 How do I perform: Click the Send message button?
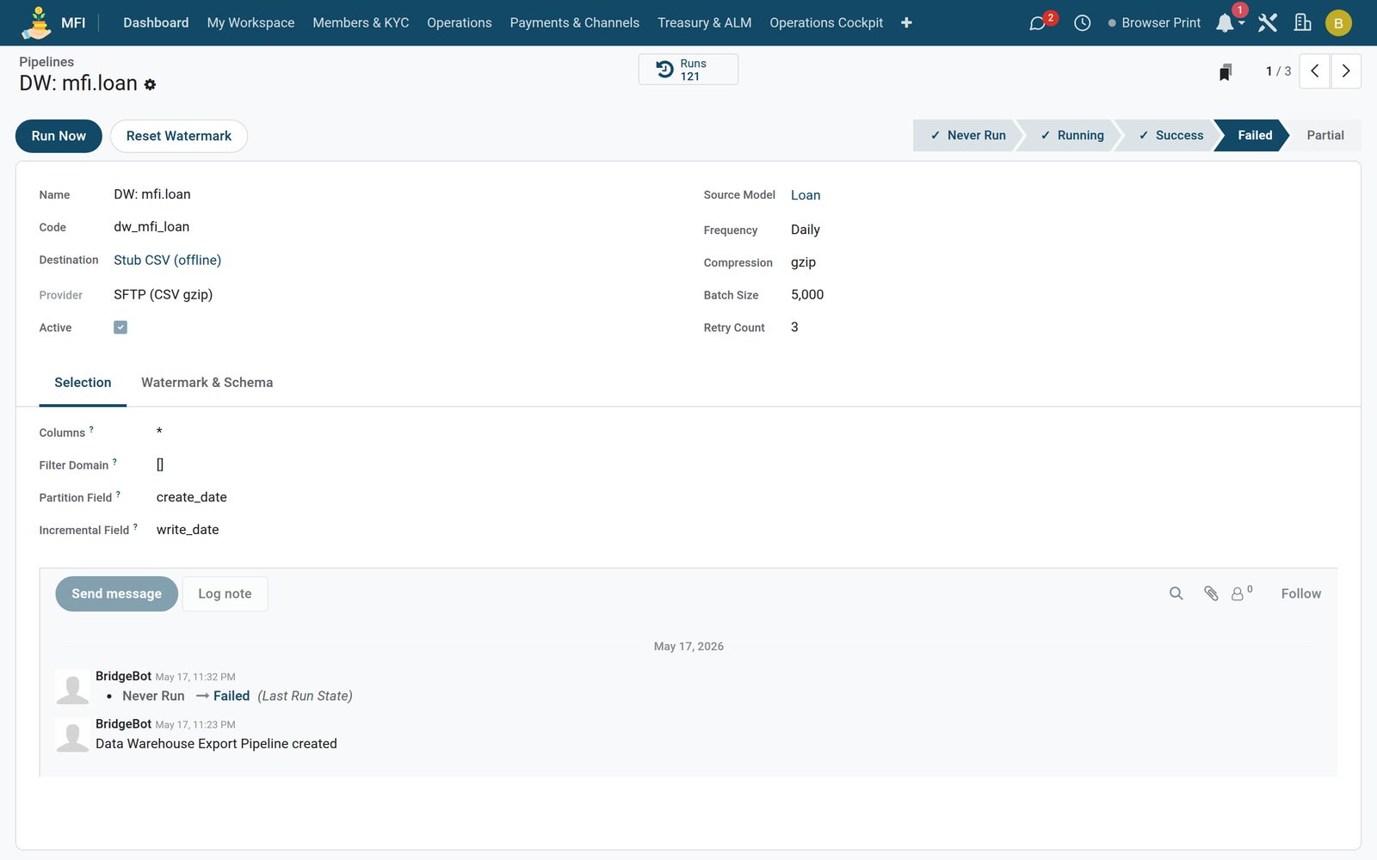[x=116, y=594]
